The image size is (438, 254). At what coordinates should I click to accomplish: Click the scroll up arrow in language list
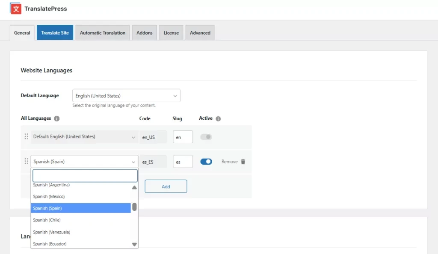[134, 187]
